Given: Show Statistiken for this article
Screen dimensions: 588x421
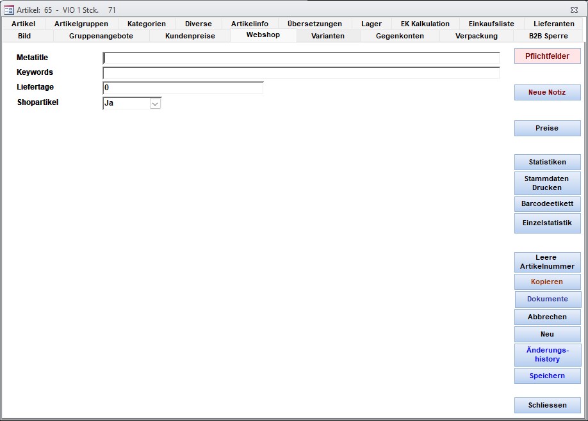Looking at the screenshot, I should tap(547, 163).
